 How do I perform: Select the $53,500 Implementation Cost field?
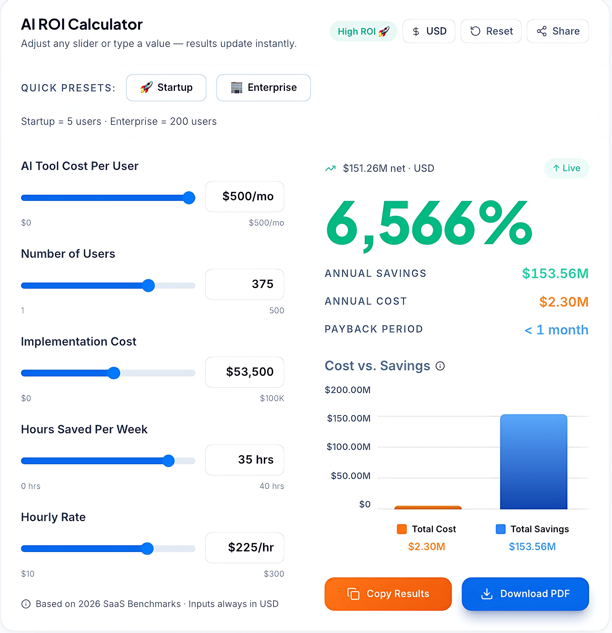(x=244, y=372)
